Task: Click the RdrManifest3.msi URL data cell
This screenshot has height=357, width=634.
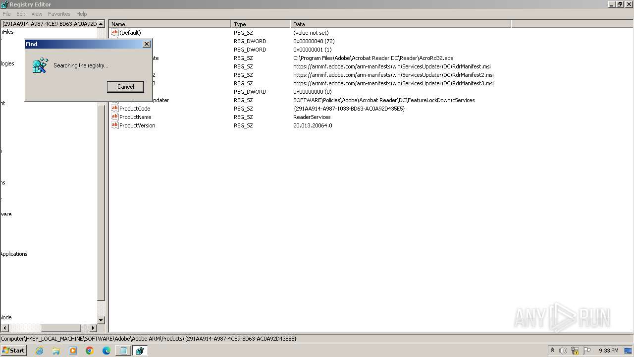Action: click(x=393, y=83)
